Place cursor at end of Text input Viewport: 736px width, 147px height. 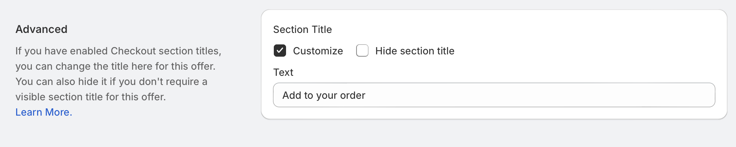536,95
